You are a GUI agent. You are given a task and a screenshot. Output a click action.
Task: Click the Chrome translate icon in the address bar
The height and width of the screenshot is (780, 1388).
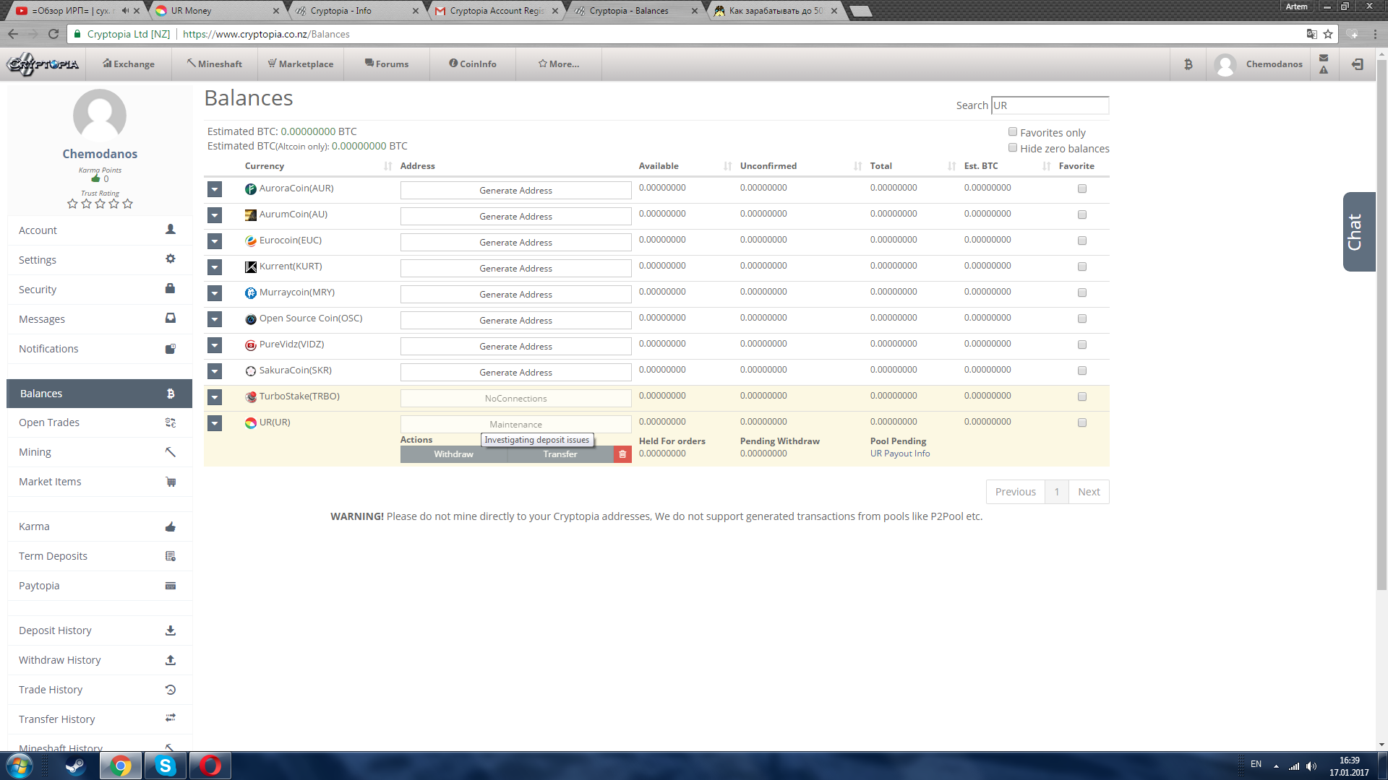pos(1311,34)
